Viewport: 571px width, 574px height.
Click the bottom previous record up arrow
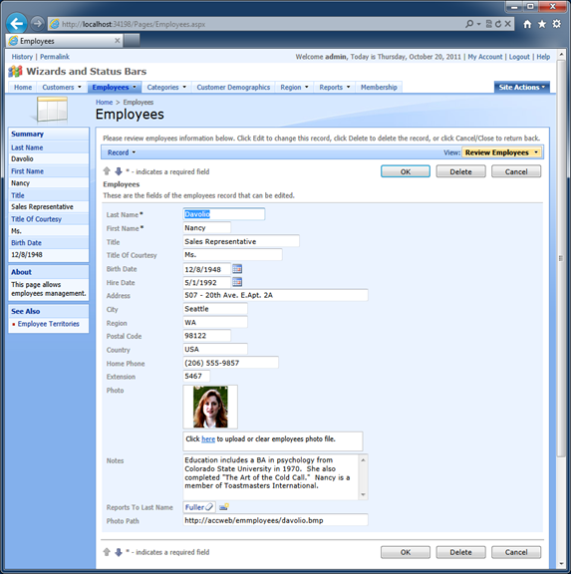(x=107, y=552)
